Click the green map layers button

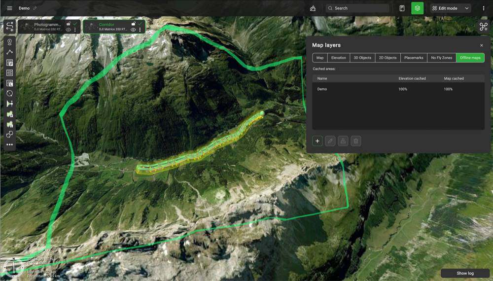[417, 8]
